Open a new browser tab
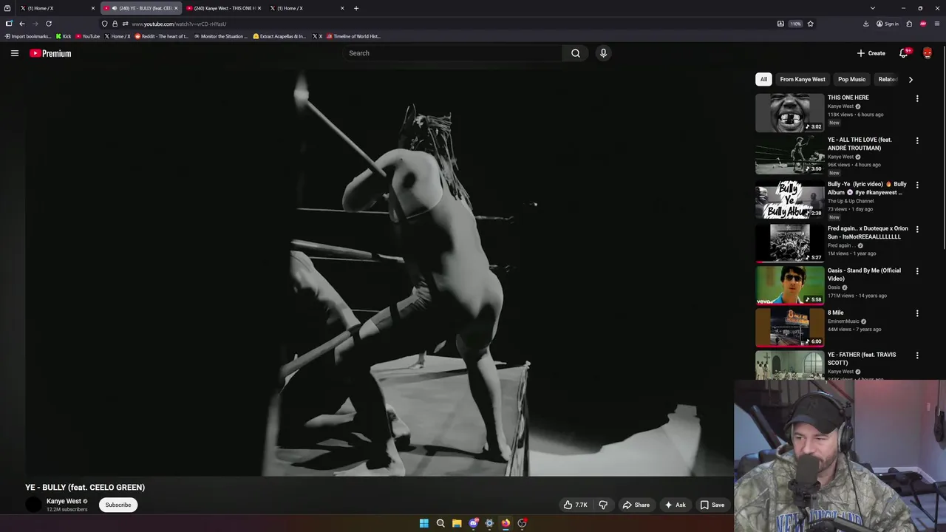 (x=356, y=8)
